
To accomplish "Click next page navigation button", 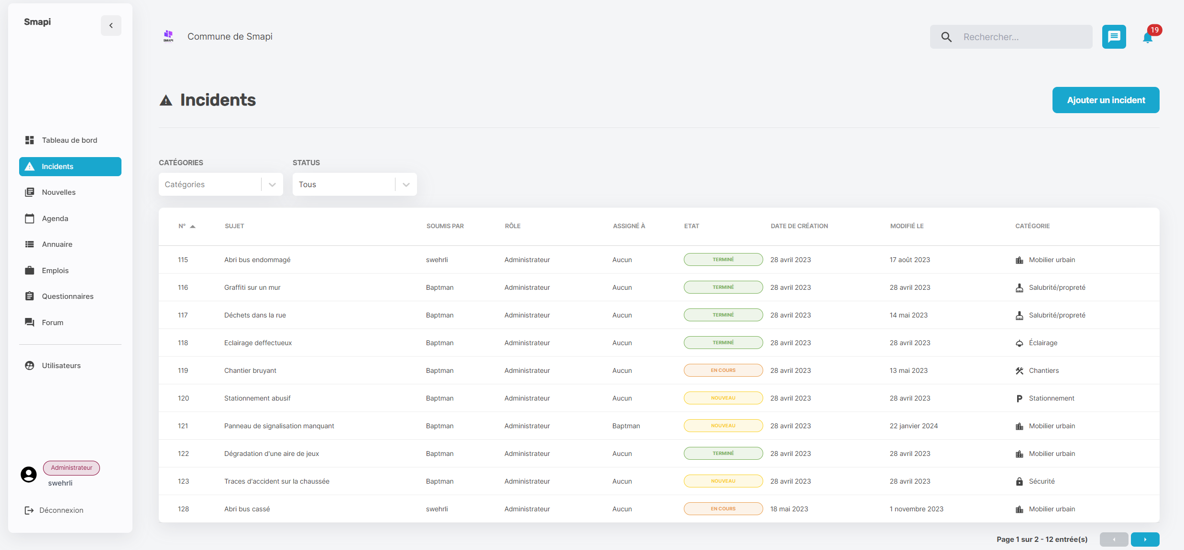I will 1145,539.
